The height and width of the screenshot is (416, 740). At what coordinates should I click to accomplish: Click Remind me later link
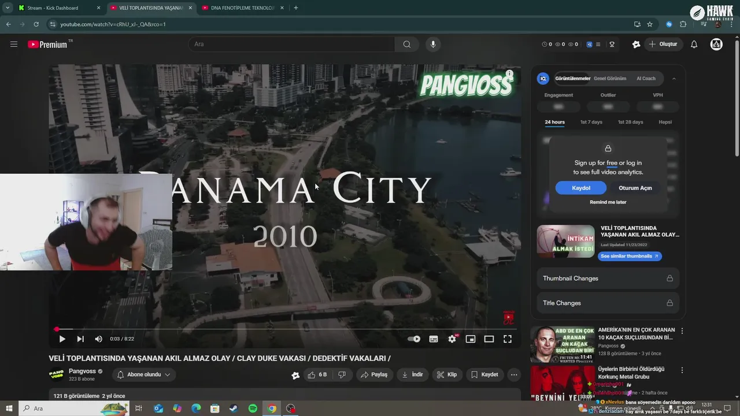608,202
